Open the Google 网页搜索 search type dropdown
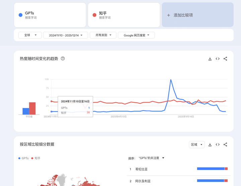Screen dimensions: 241x186 [136, 35]
